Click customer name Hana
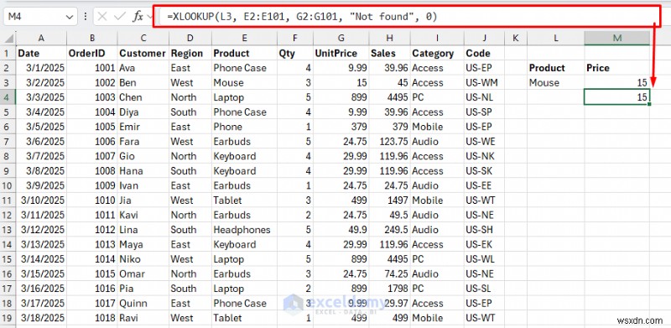 coord(143,171)
